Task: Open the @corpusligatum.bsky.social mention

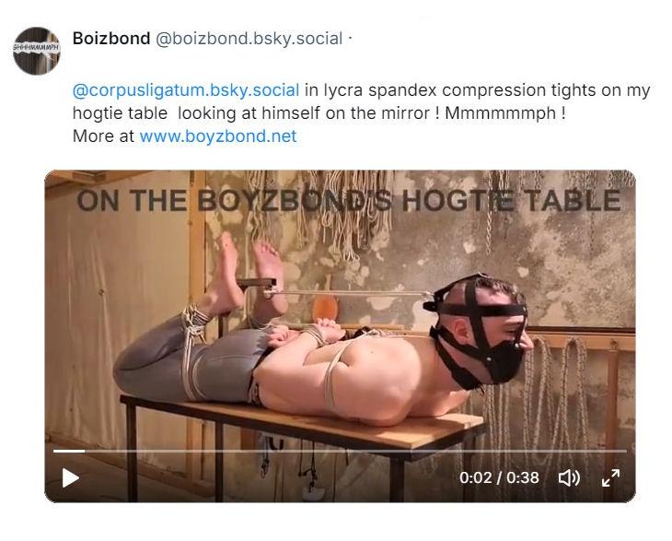Action: click(186, 90)
